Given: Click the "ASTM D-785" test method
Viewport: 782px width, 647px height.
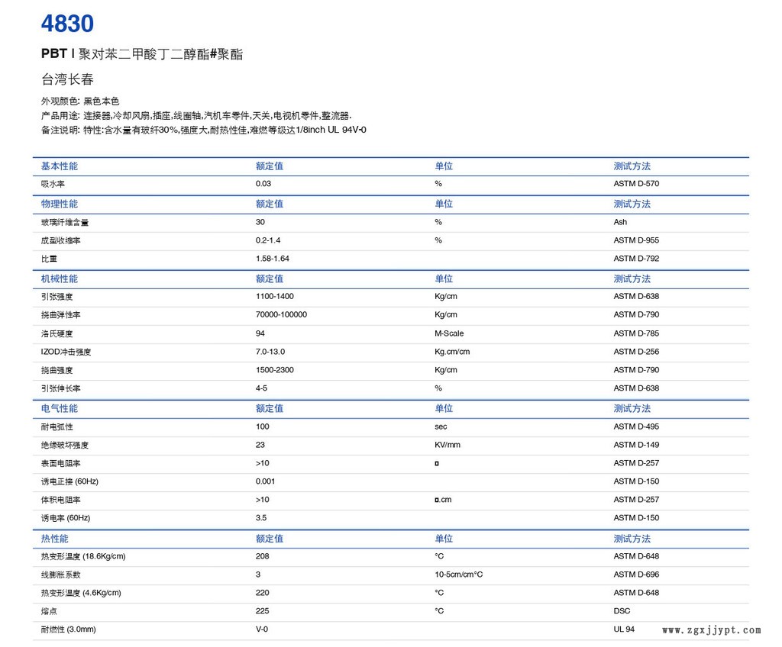Looking at the screenshot, I should tap(636, 333).
